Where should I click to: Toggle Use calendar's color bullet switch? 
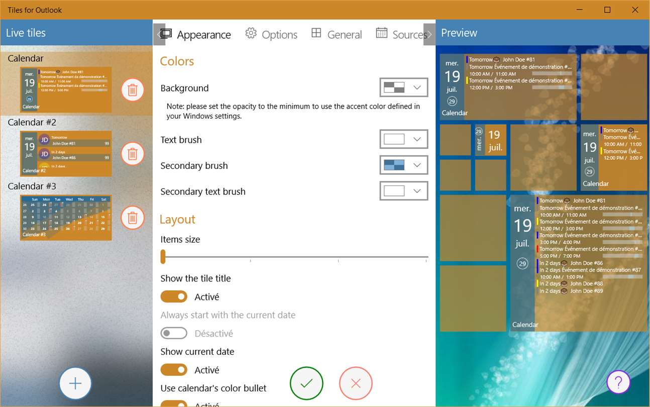click(x=174, y=403)
